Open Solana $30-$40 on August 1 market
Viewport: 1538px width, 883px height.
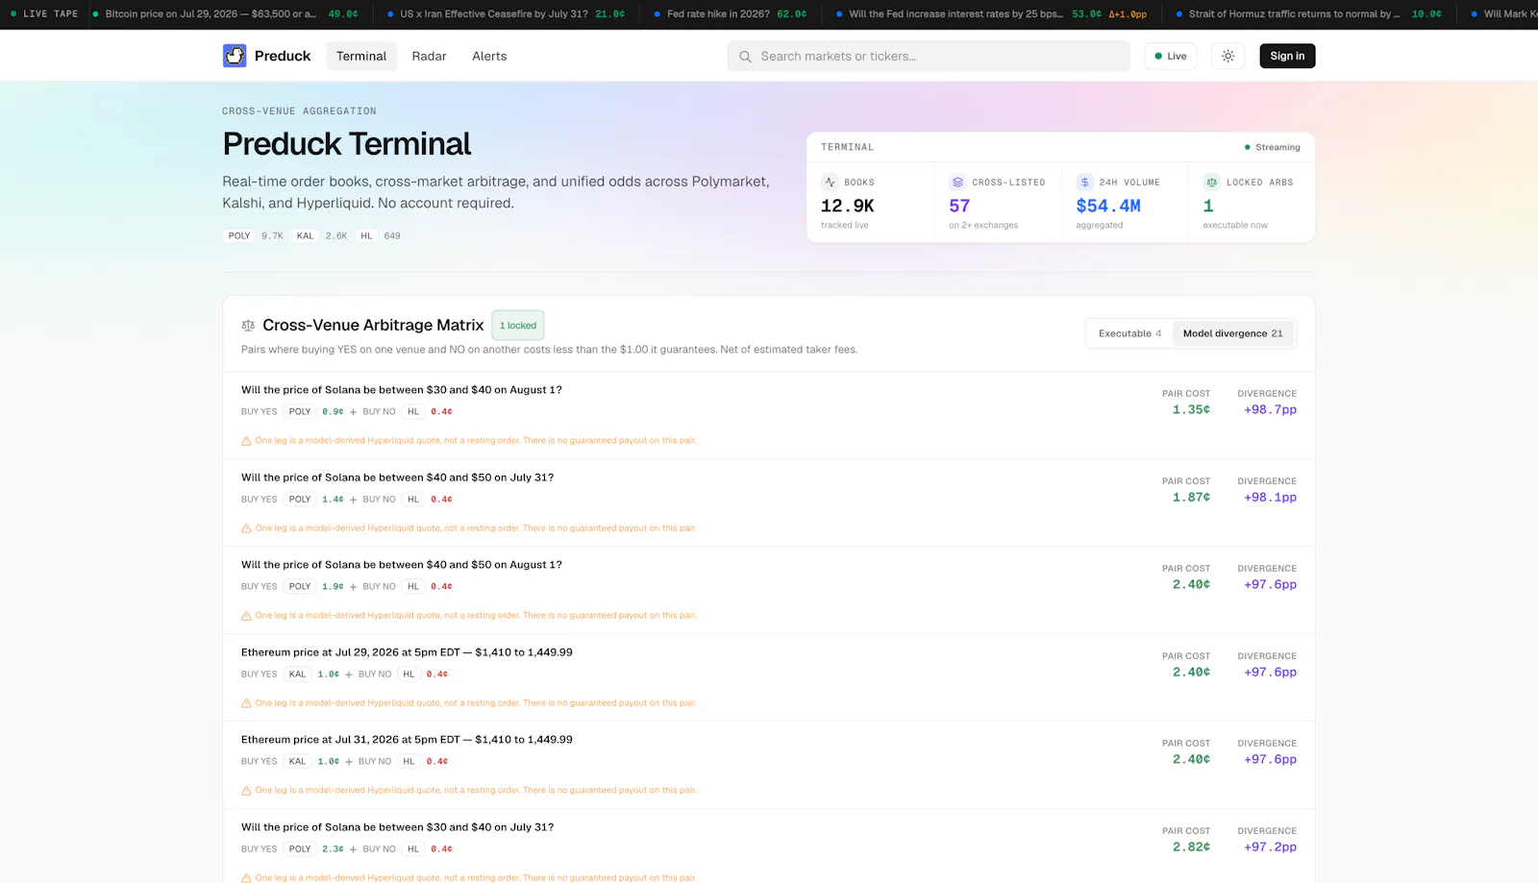coord(402,390)
